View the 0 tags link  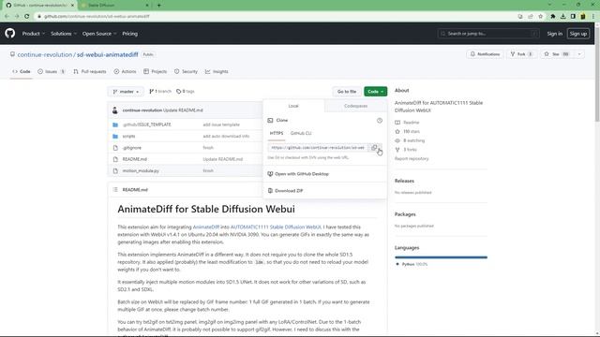186,92
